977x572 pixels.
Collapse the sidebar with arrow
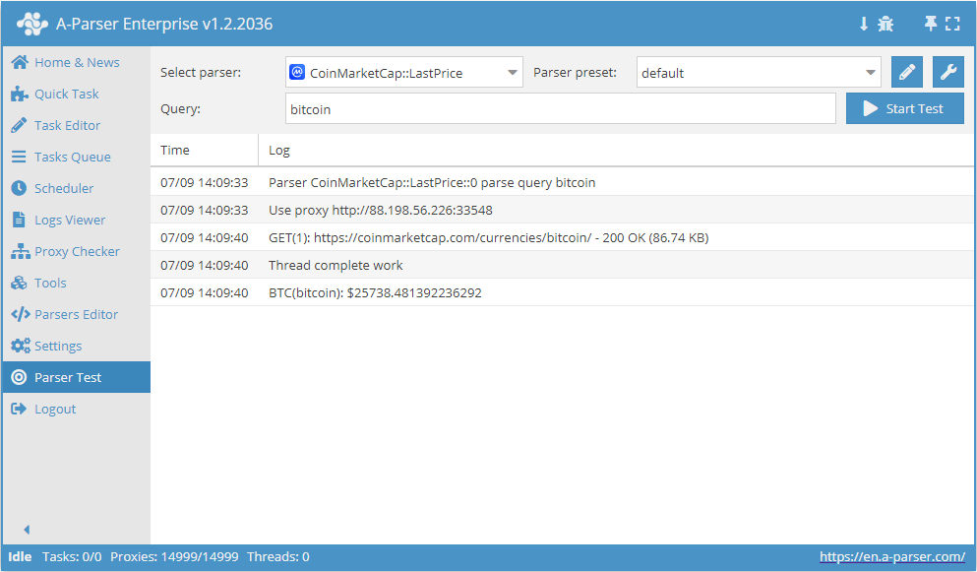(x=27, y=529)
